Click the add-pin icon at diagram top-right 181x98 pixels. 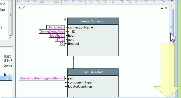162,8
